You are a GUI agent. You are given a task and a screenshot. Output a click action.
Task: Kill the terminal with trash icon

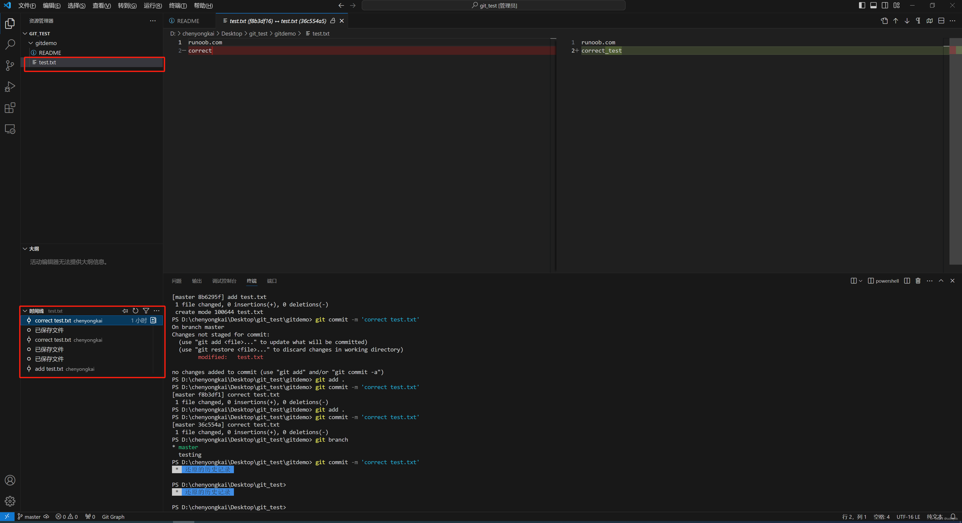918,281
